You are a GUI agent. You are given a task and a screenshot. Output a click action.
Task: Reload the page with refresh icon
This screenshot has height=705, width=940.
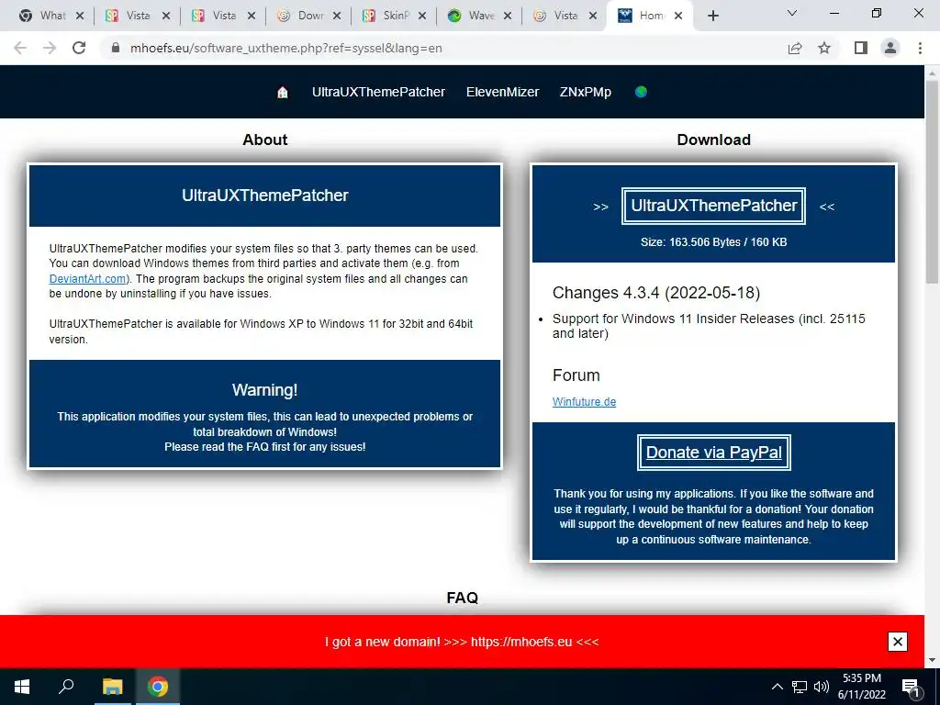pyautogui.click(x=79, y=48)
